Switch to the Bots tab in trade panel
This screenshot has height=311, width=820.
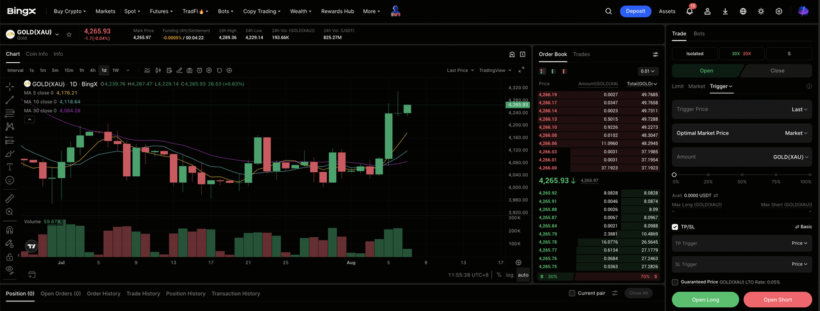click(699, 33)
